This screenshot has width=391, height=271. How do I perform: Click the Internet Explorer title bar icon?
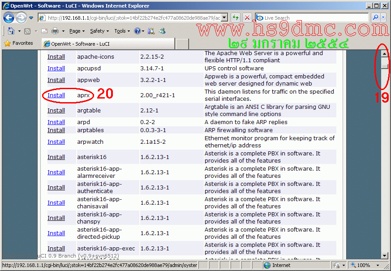6,6
